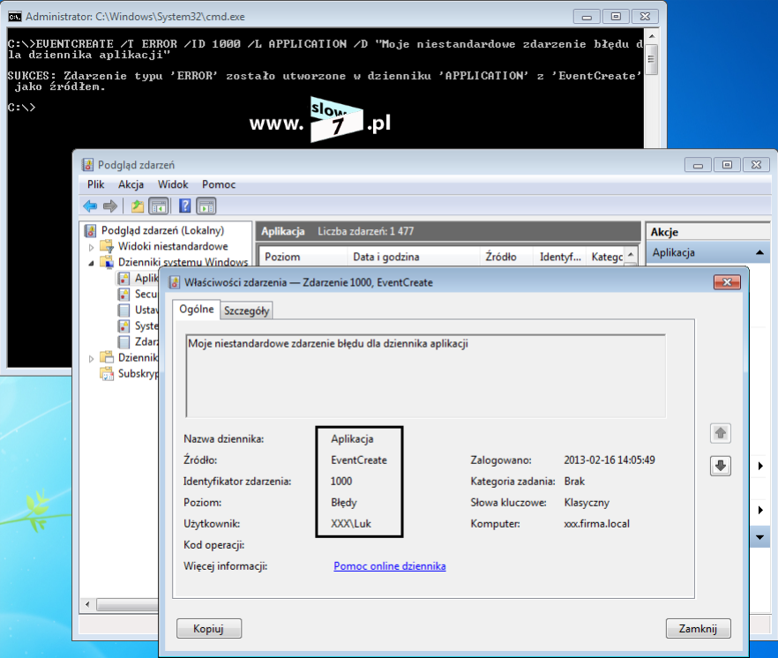Open the Widok menu
The width and height of the screenshot is (778, 658).
coord(173,184)
